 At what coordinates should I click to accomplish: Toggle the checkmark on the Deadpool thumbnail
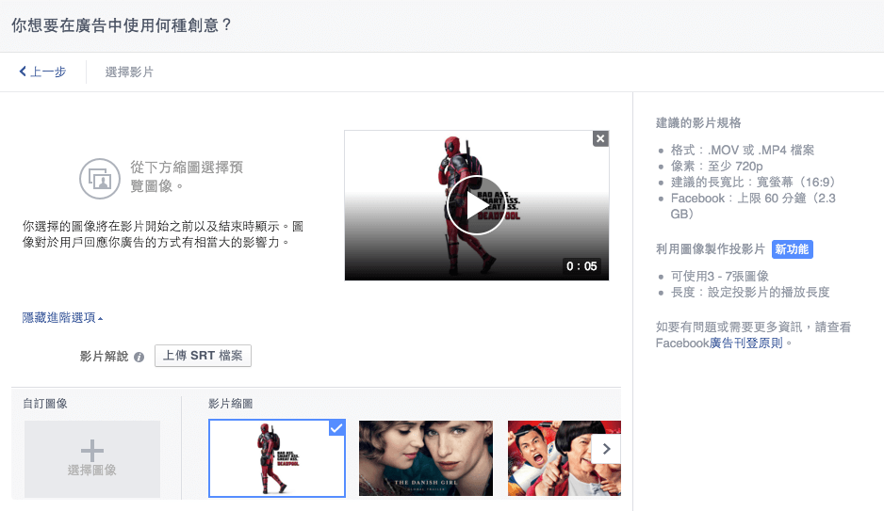(x=336, y=428)
